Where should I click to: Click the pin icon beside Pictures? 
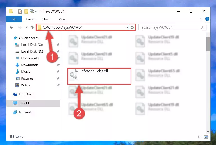[x=58, y=78]
